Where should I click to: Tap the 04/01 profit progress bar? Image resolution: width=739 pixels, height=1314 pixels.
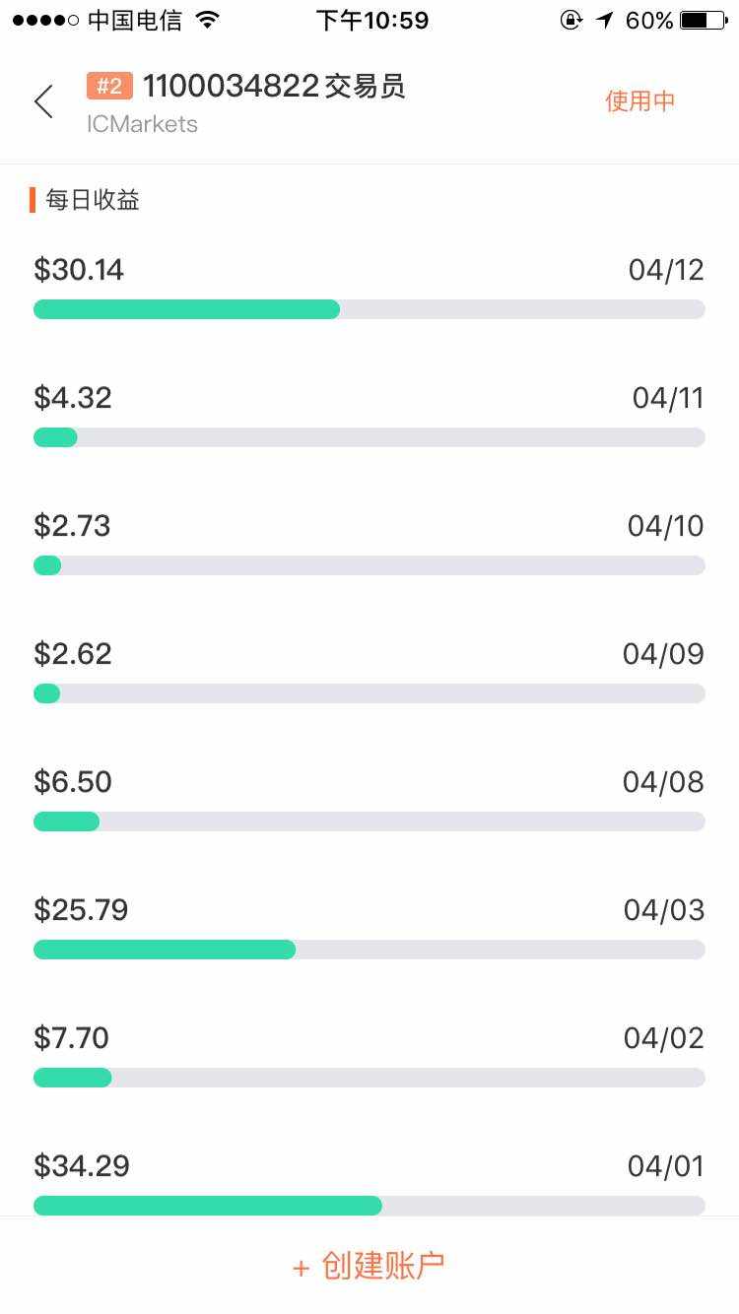(369, 1206)
